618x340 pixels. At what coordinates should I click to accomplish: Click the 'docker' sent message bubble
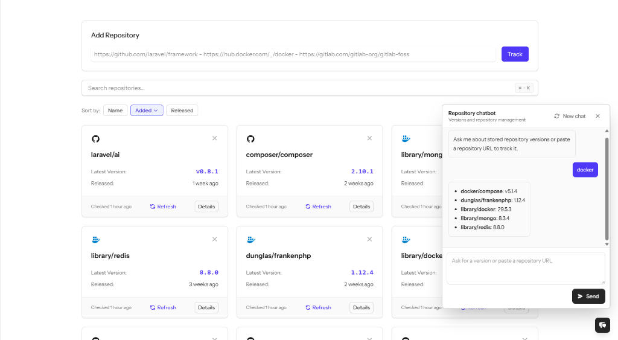(x=585, y=170)
